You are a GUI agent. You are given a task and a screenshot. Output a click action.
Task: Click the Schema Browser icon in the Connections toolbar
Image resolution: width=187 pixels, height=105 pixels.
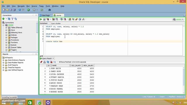(15, 19)
